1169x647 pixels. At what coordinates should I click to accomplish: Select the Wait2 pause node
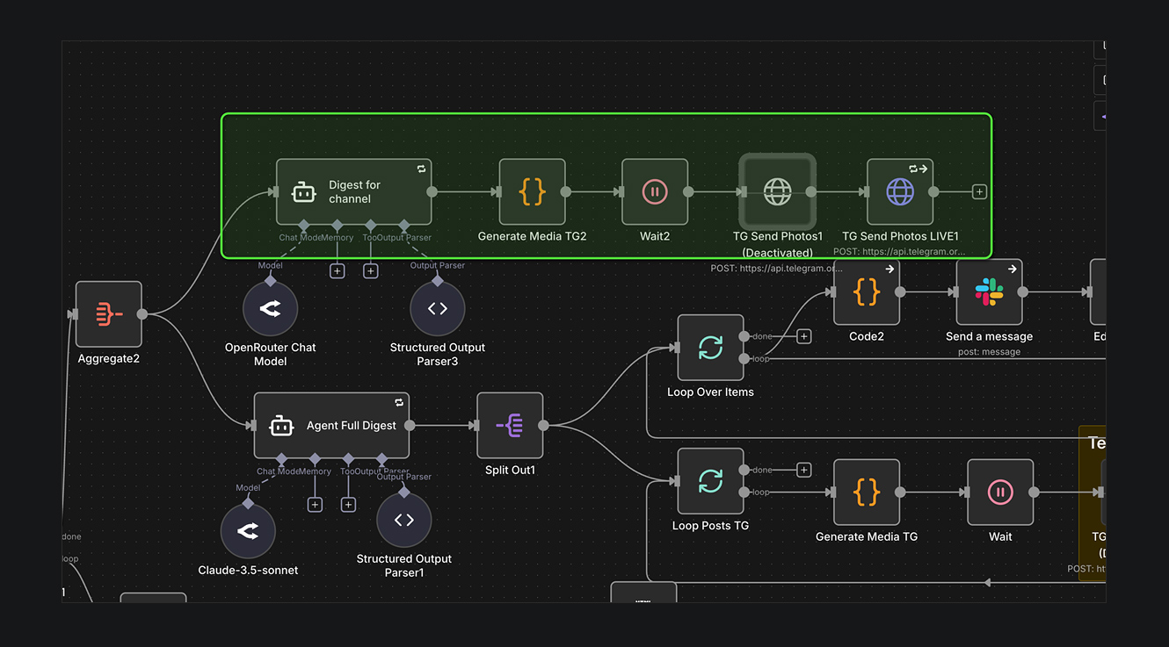tap(654, 191)
